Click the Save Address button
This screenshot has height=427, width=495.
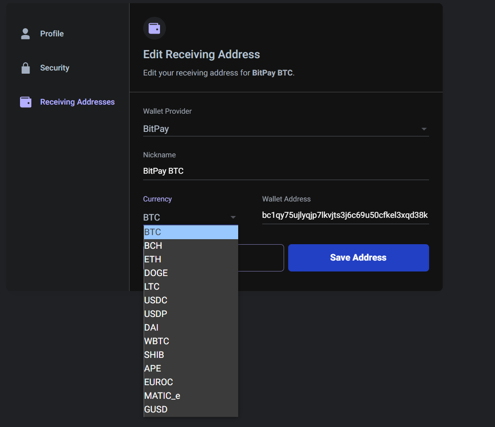tap(358, 258)
